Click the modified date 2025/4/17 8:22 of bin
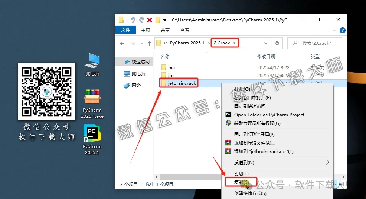This screenshot has width=366, height=199. [x=273, y=67]
